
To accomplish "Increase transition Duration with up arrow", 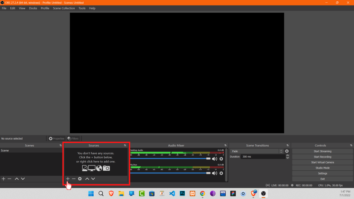I will click(288, 155).
